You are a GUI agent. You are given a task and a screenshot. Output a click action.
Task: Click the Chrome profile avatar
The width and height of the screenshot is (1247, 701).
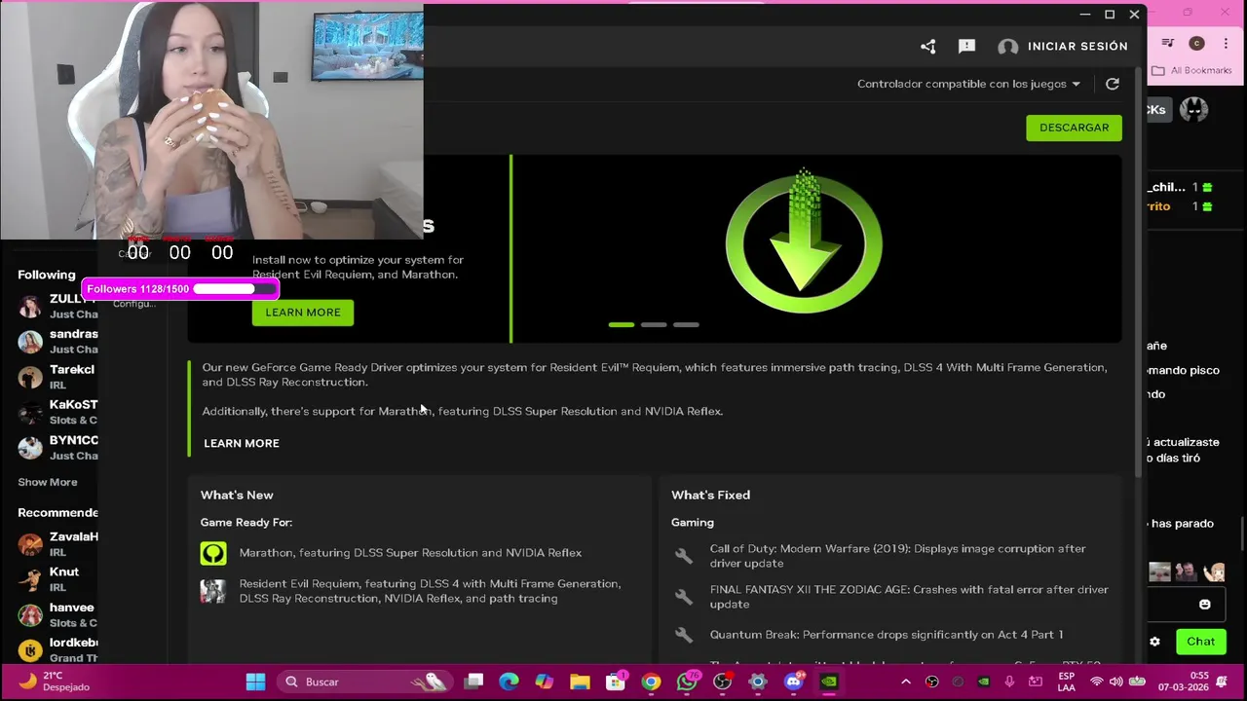tap(1196, 43)
